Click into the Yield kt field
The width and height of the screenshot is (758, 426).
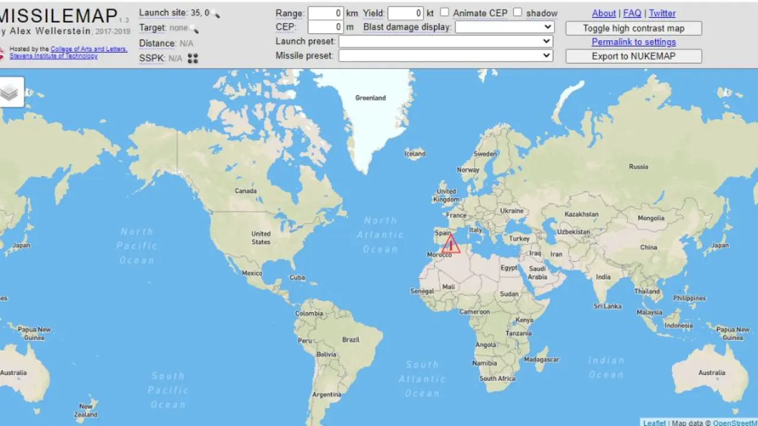405,13
